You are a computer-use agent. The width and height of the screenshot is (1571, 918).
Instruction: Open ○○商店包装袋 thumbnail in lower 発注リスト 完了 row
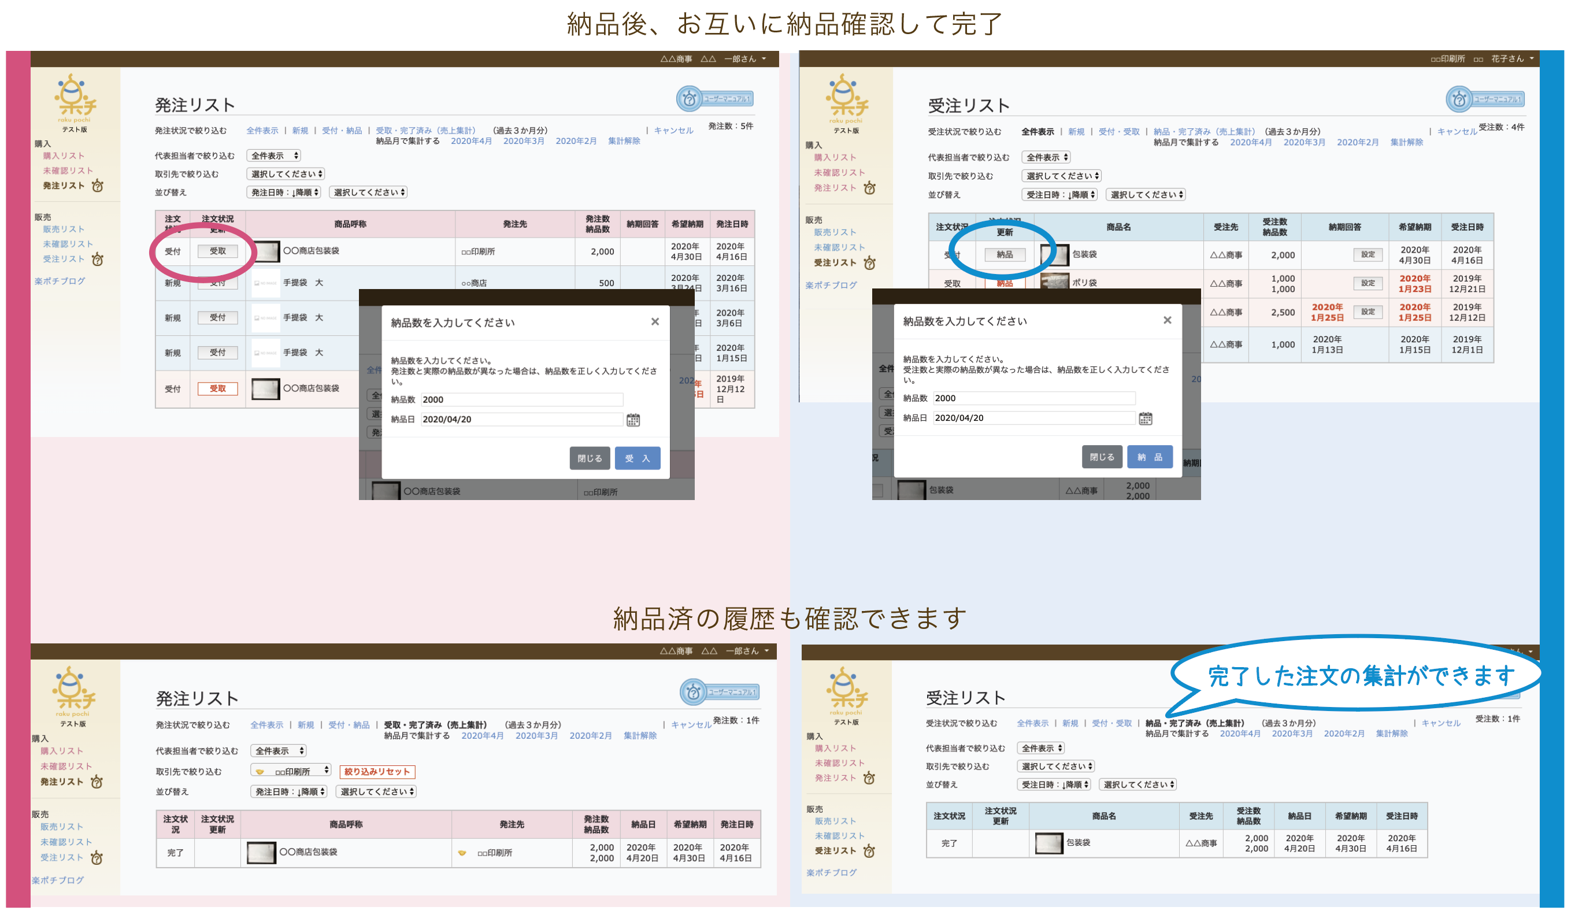261,853
